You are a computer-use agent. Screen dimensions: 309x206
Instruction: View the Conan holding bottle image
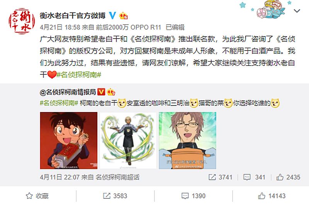tap(69, 141)
